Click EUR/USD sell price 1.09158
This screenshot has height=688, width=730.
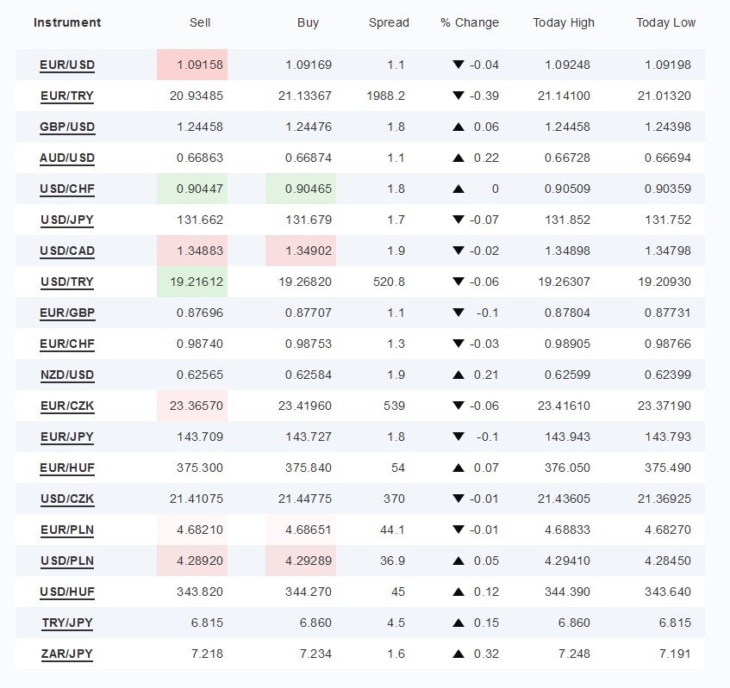coord(199,65)
